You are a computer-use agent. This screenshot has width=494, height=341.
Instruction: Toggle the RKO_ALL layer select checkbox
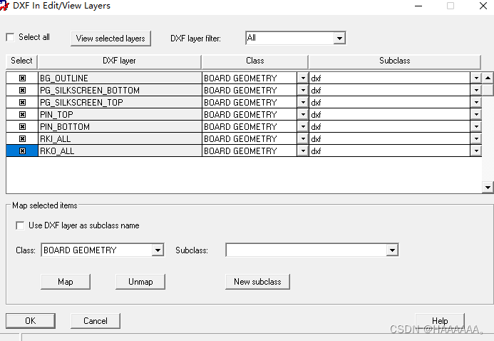[x=22, y=151]
